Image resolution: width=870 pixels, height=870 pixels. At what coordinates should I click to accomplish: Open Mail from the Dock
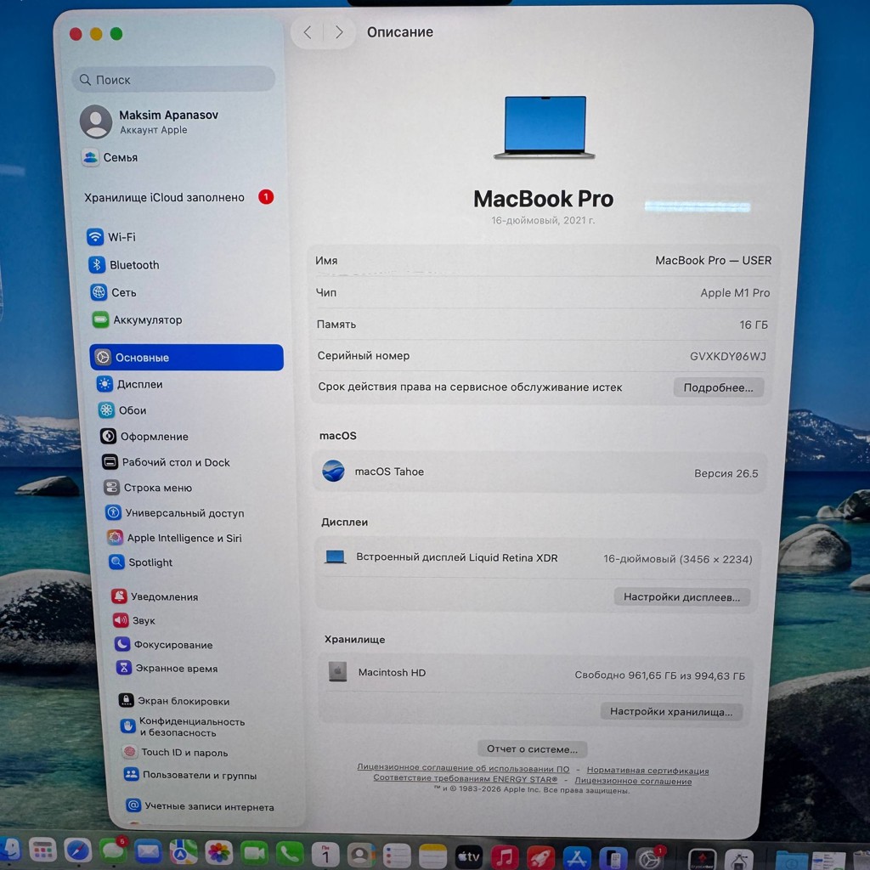pos(148,852)
